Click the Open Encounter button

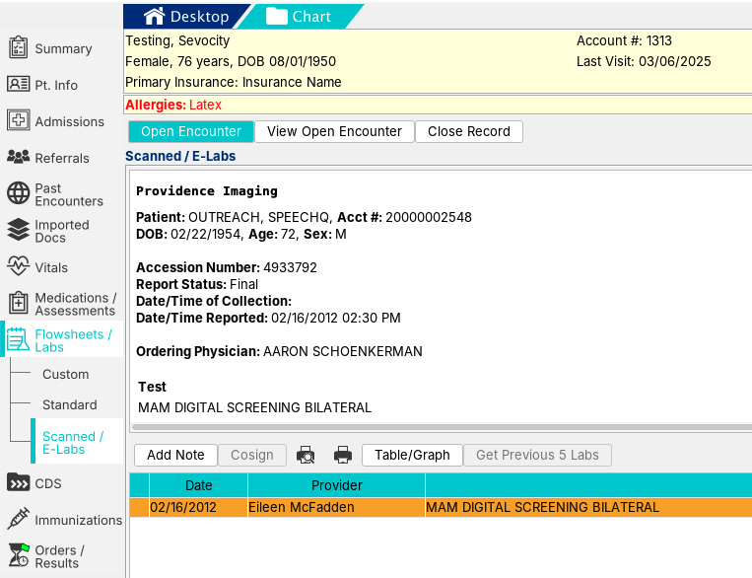(191, 131)
